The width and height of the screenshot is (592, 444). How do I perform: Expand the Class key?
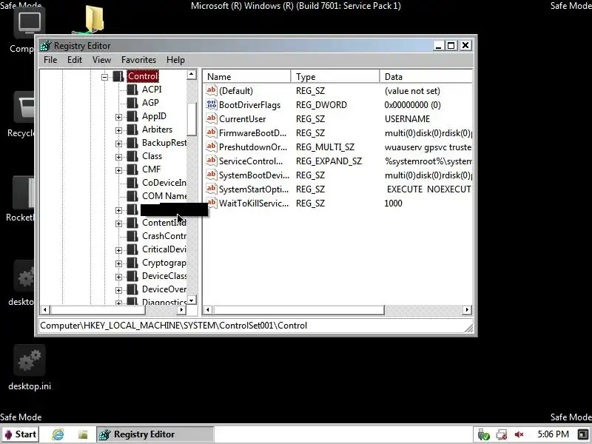click(118, 157)
